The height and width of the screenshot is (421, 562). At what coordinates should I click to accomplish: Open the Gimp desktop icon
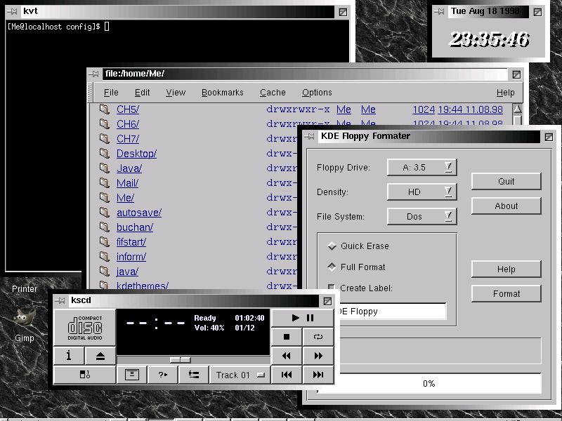click(x=24, y=319)
